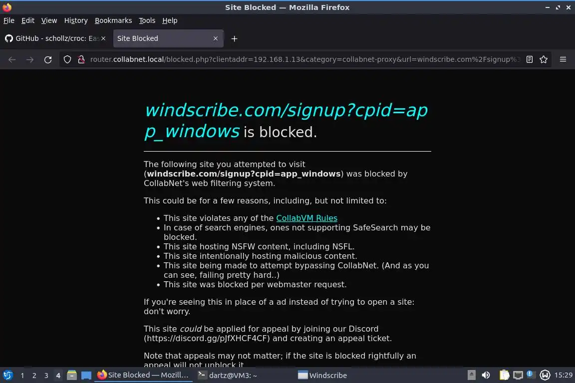Click 'This site hosting NSFW content' bullet
This screenshot has height=383, width=575.
point(259,247)
